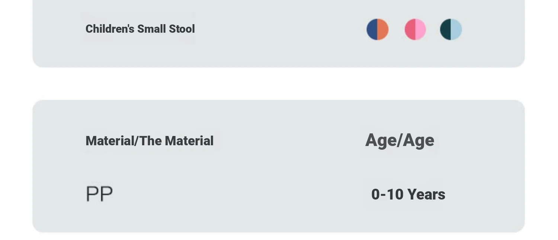Choose the pink two-tone color swatch
The height and width of the screenshot is (240, 558).
tap(415, 29)
